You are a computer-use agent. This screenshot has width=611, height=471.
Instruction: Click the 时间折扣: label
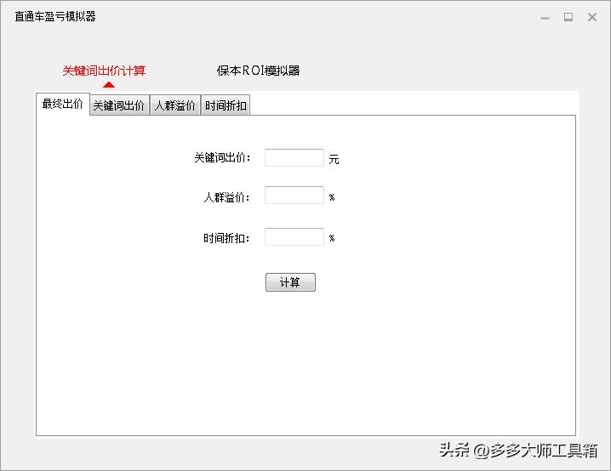227,238
